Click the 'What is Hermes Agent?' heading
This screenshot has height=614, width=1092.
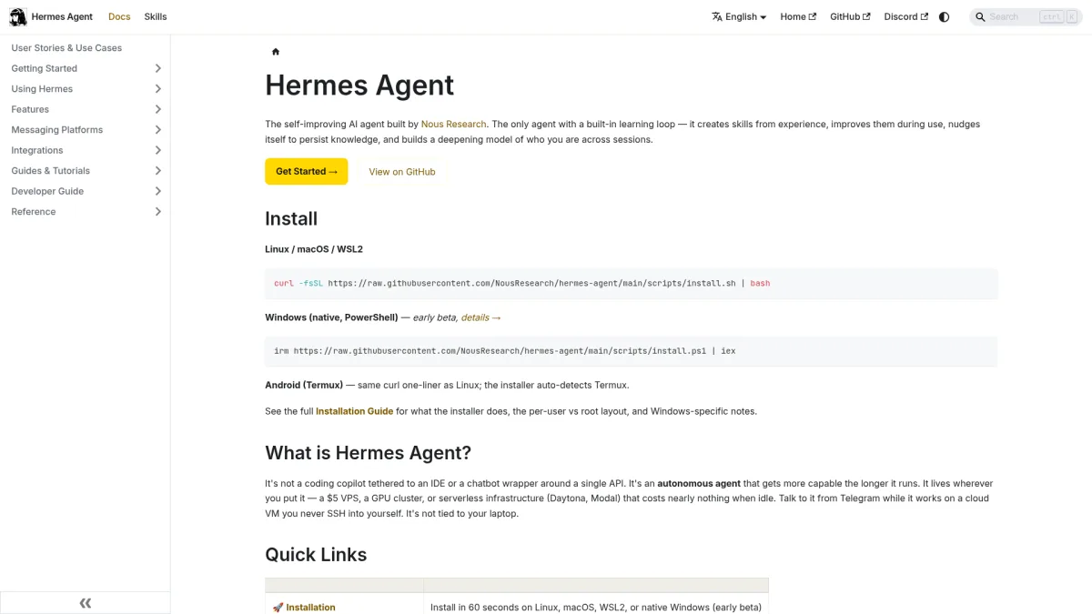[368, 453]
